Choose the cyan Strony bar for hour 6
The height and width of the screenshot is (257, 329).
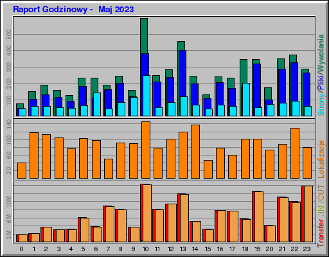tap(97, 105)
